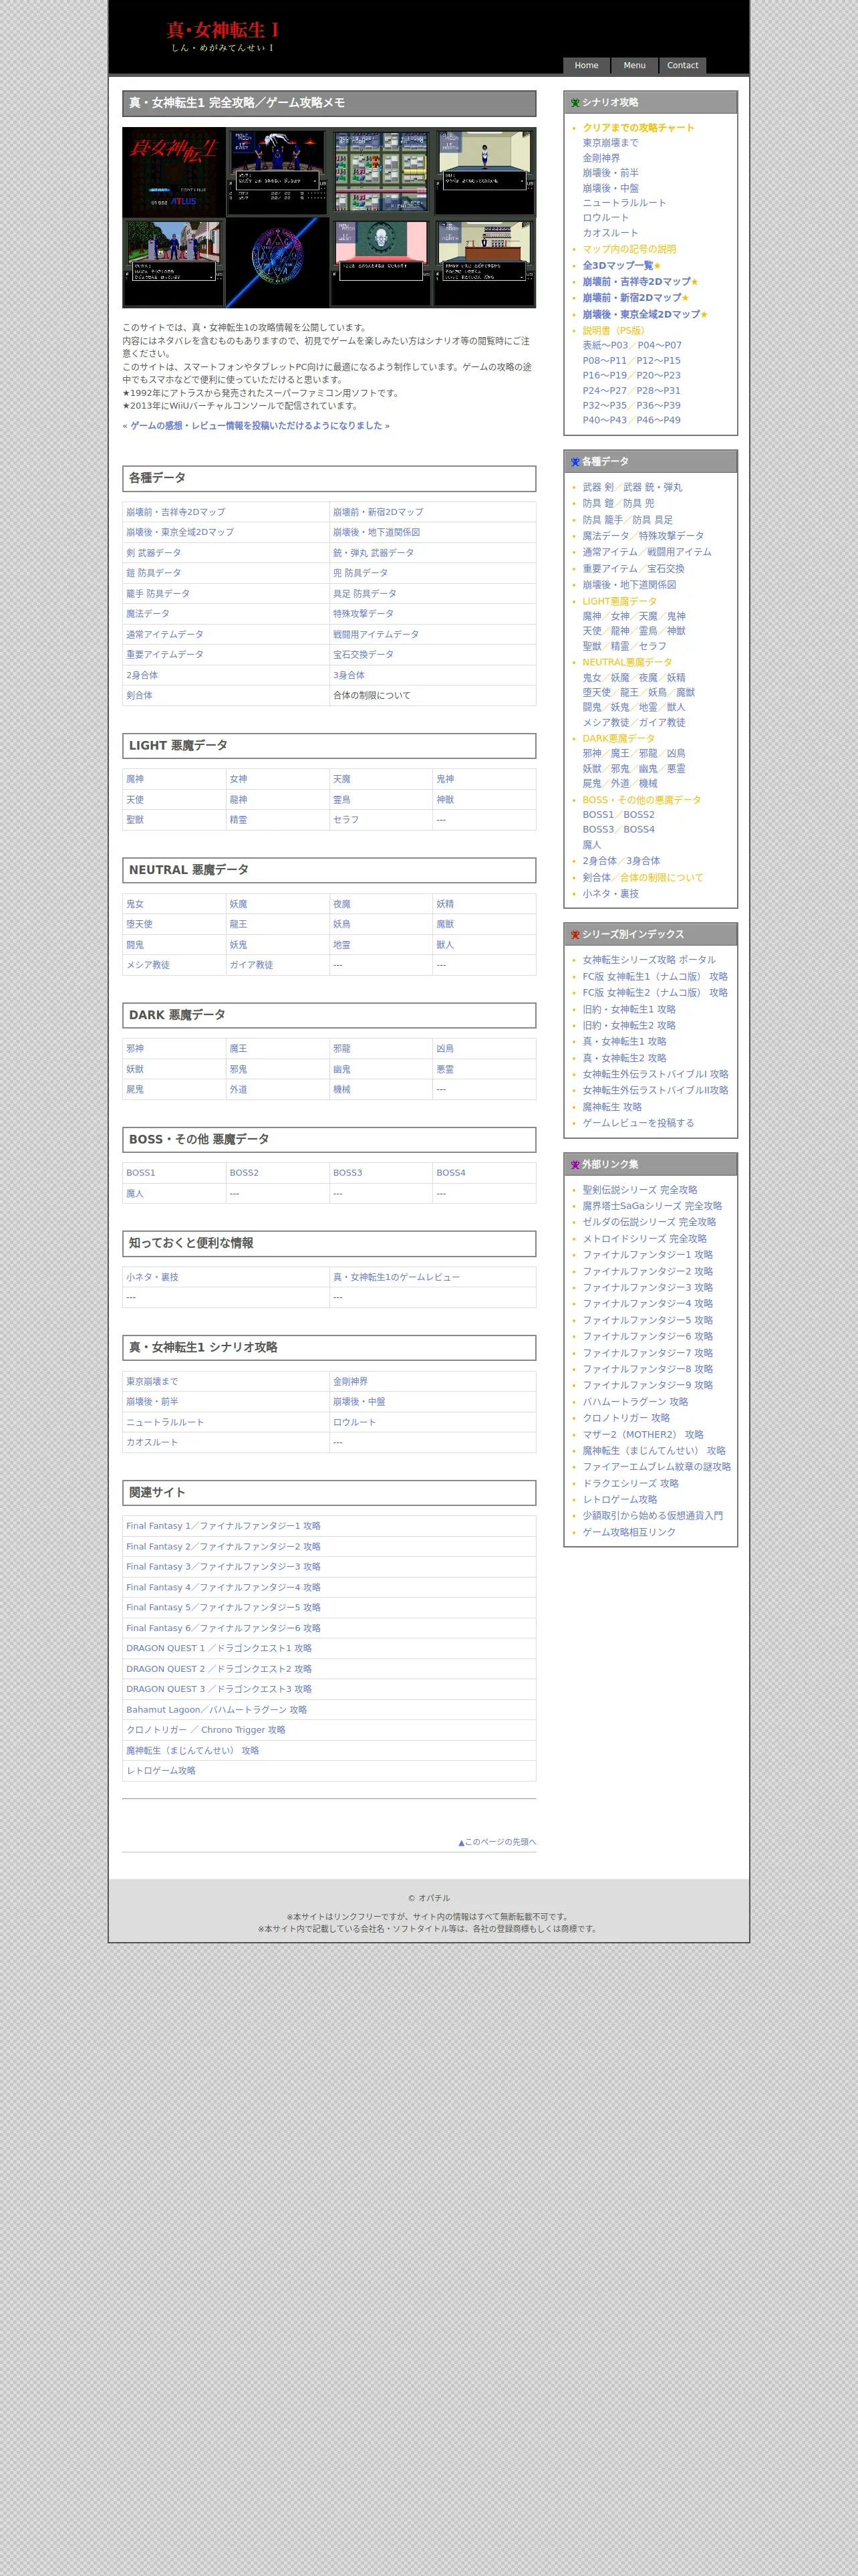The image size is (858, 2576).
Task: Open FC版 女神転生2（ナムコ版）攻略
Action: (656, 993)
